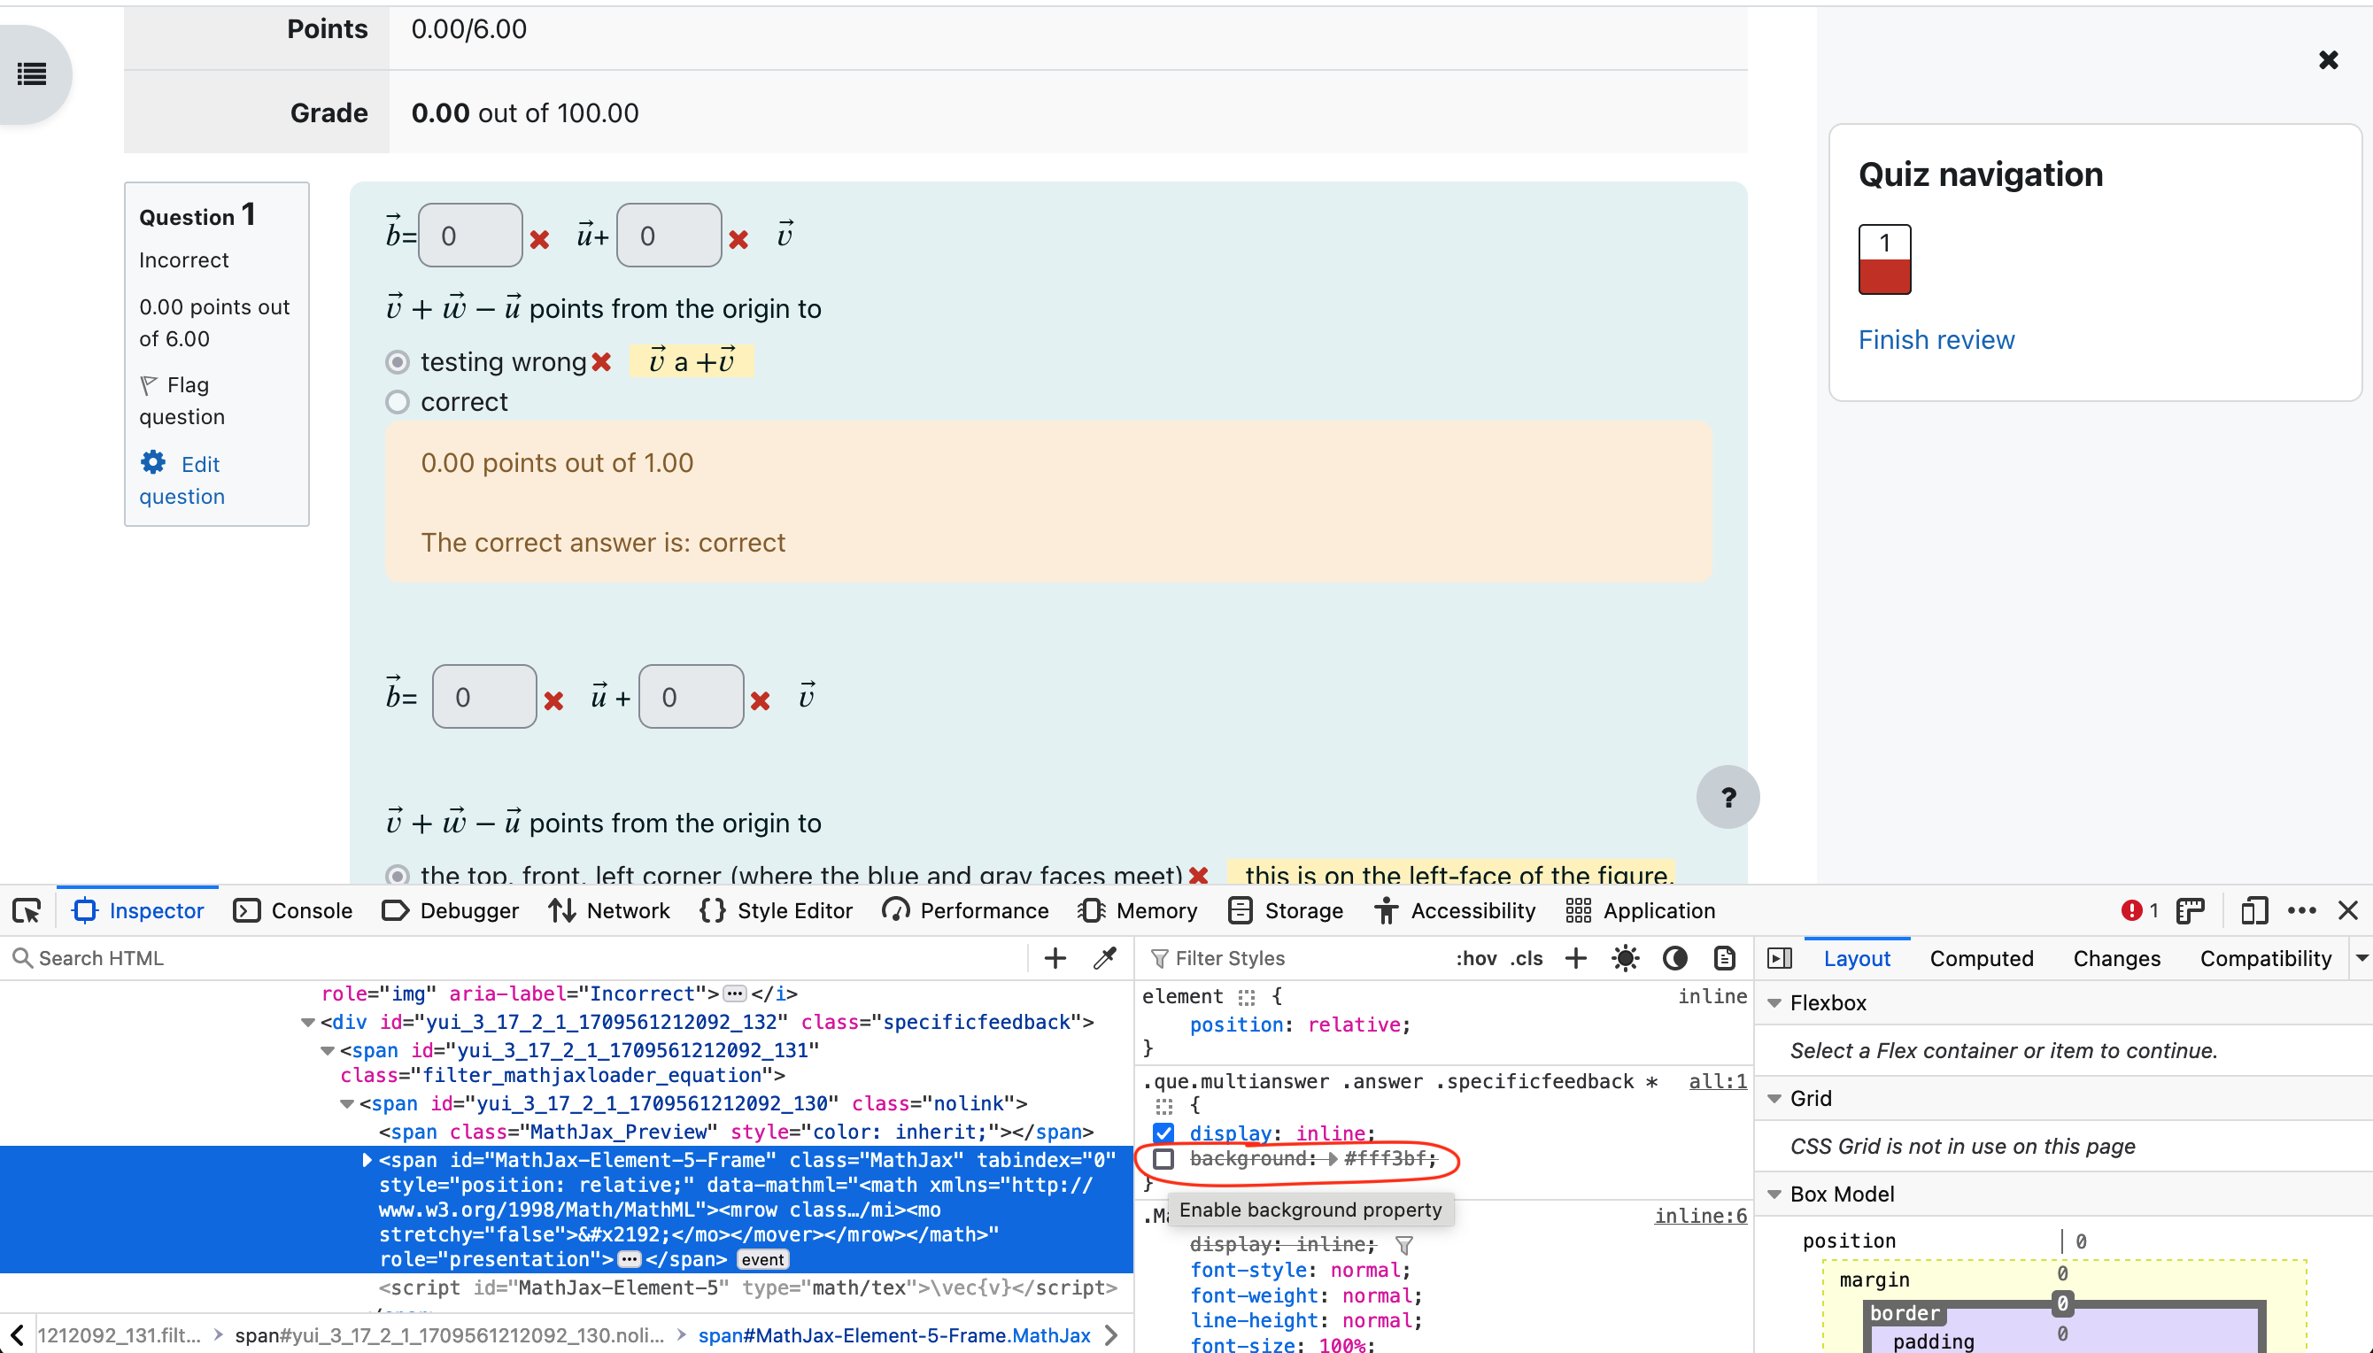Open devtools more options menu
The width and height of the screenshot is (2373, 1353).
(2301, 910)
